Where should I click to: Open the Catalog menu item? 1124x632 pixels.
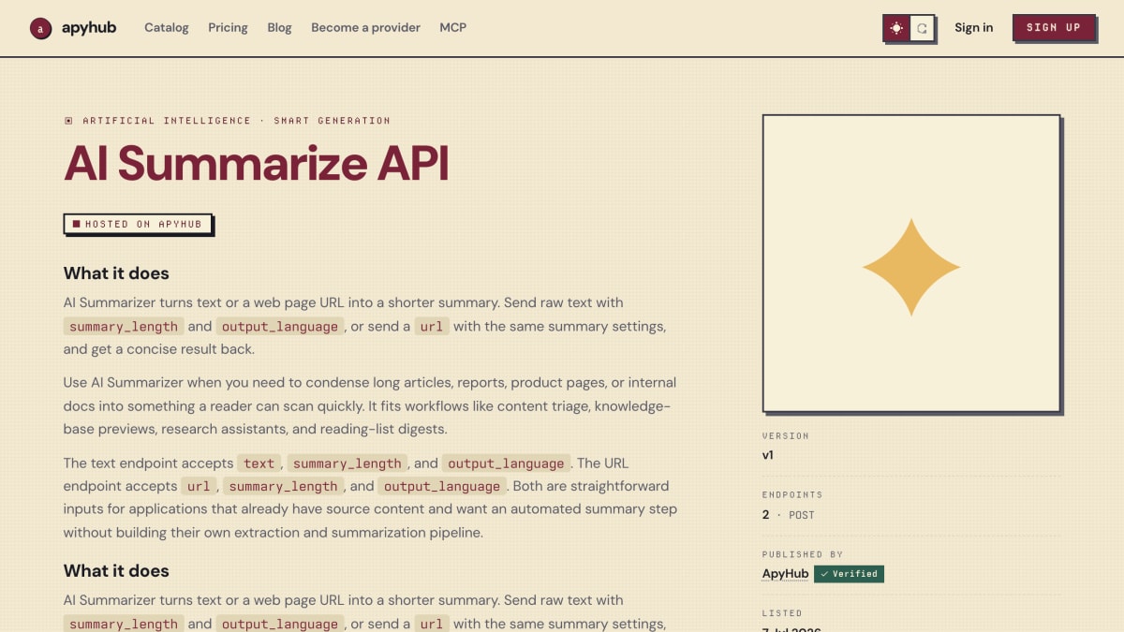point(167,27)
